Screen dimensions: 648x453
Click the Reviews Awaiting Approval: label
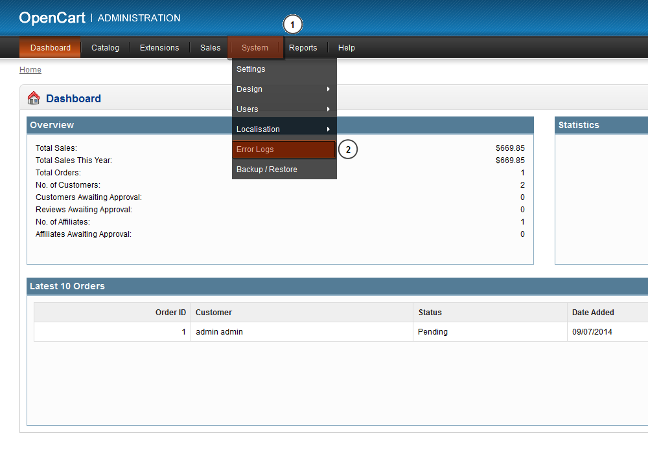point(84,210)
